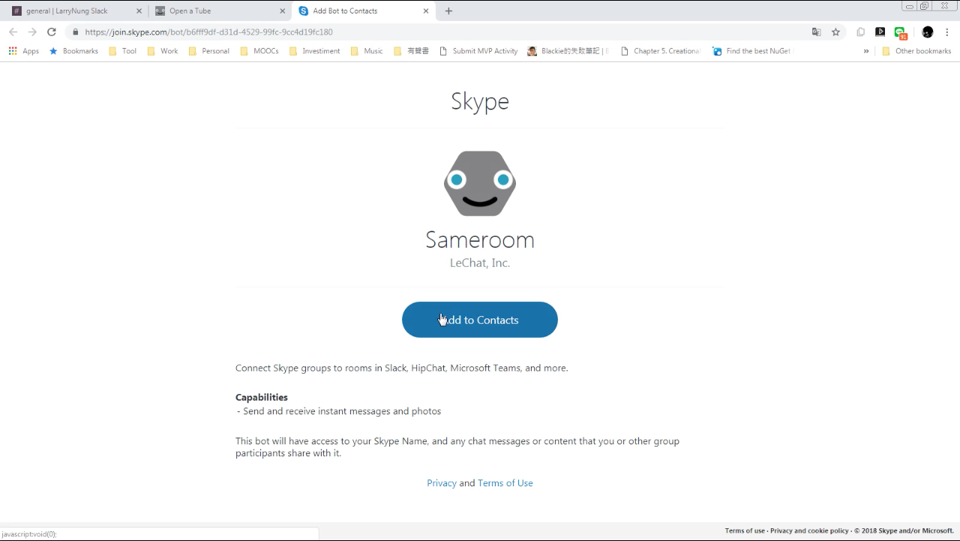The height and width of the screenshot is (541, 960).
Task: Open the Terms of Use link
Action: tap(505, 483)
